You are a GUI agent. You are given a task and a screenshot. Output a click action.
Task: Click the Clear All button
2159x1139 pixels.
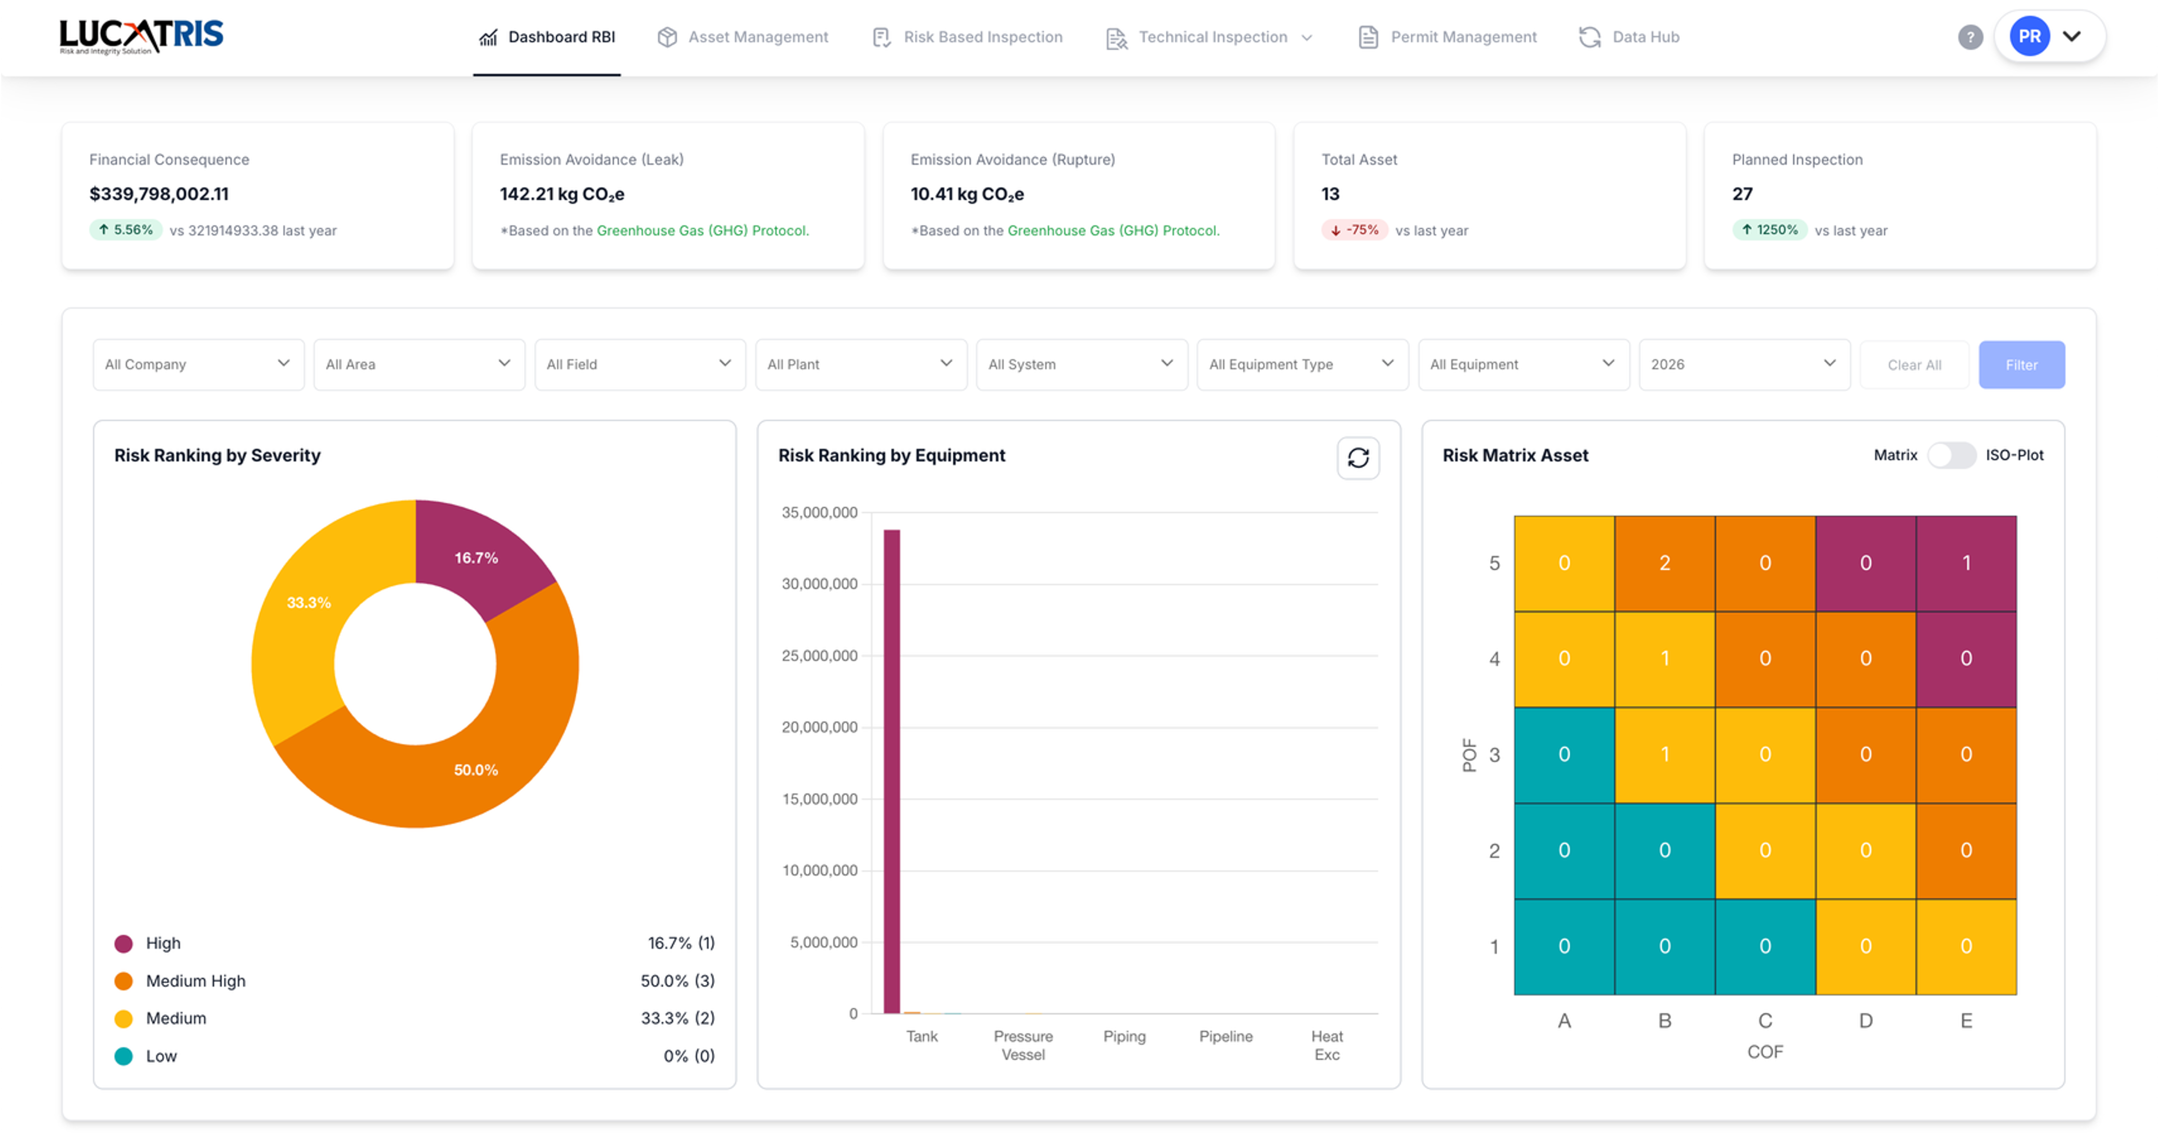(x=1914, y=364)
